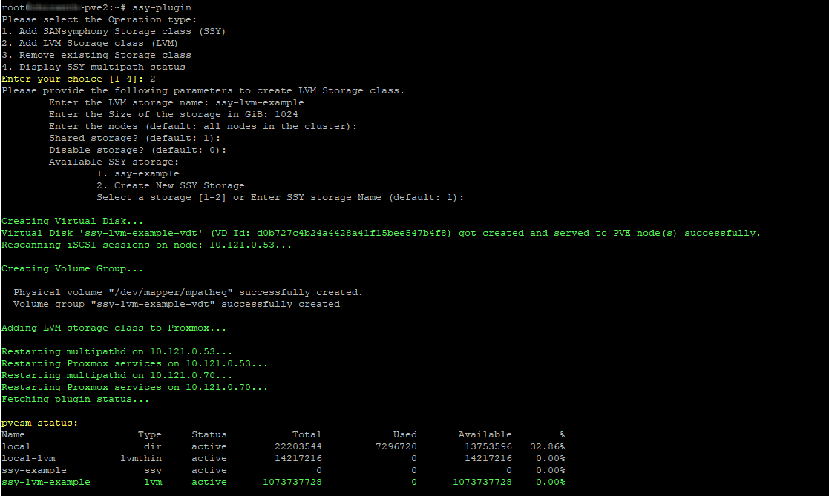
Task: Click the local-lvm row name in table
Action: (x=28, y=458)
